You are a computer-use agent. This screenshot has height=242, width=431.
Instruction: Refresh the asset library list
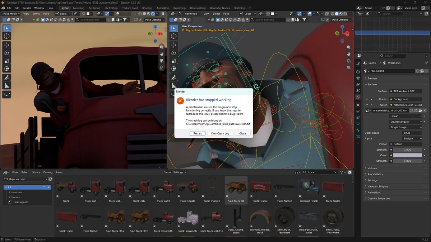click(50, 179)
